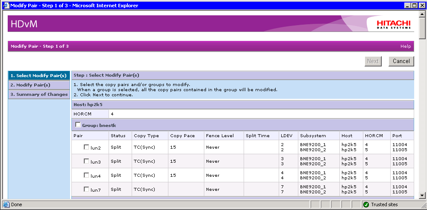Image resolution: width=427 pixels, height=210 pixels.
Task: Click the Hitachi Data Systems logo
Action: coord(394,24)
